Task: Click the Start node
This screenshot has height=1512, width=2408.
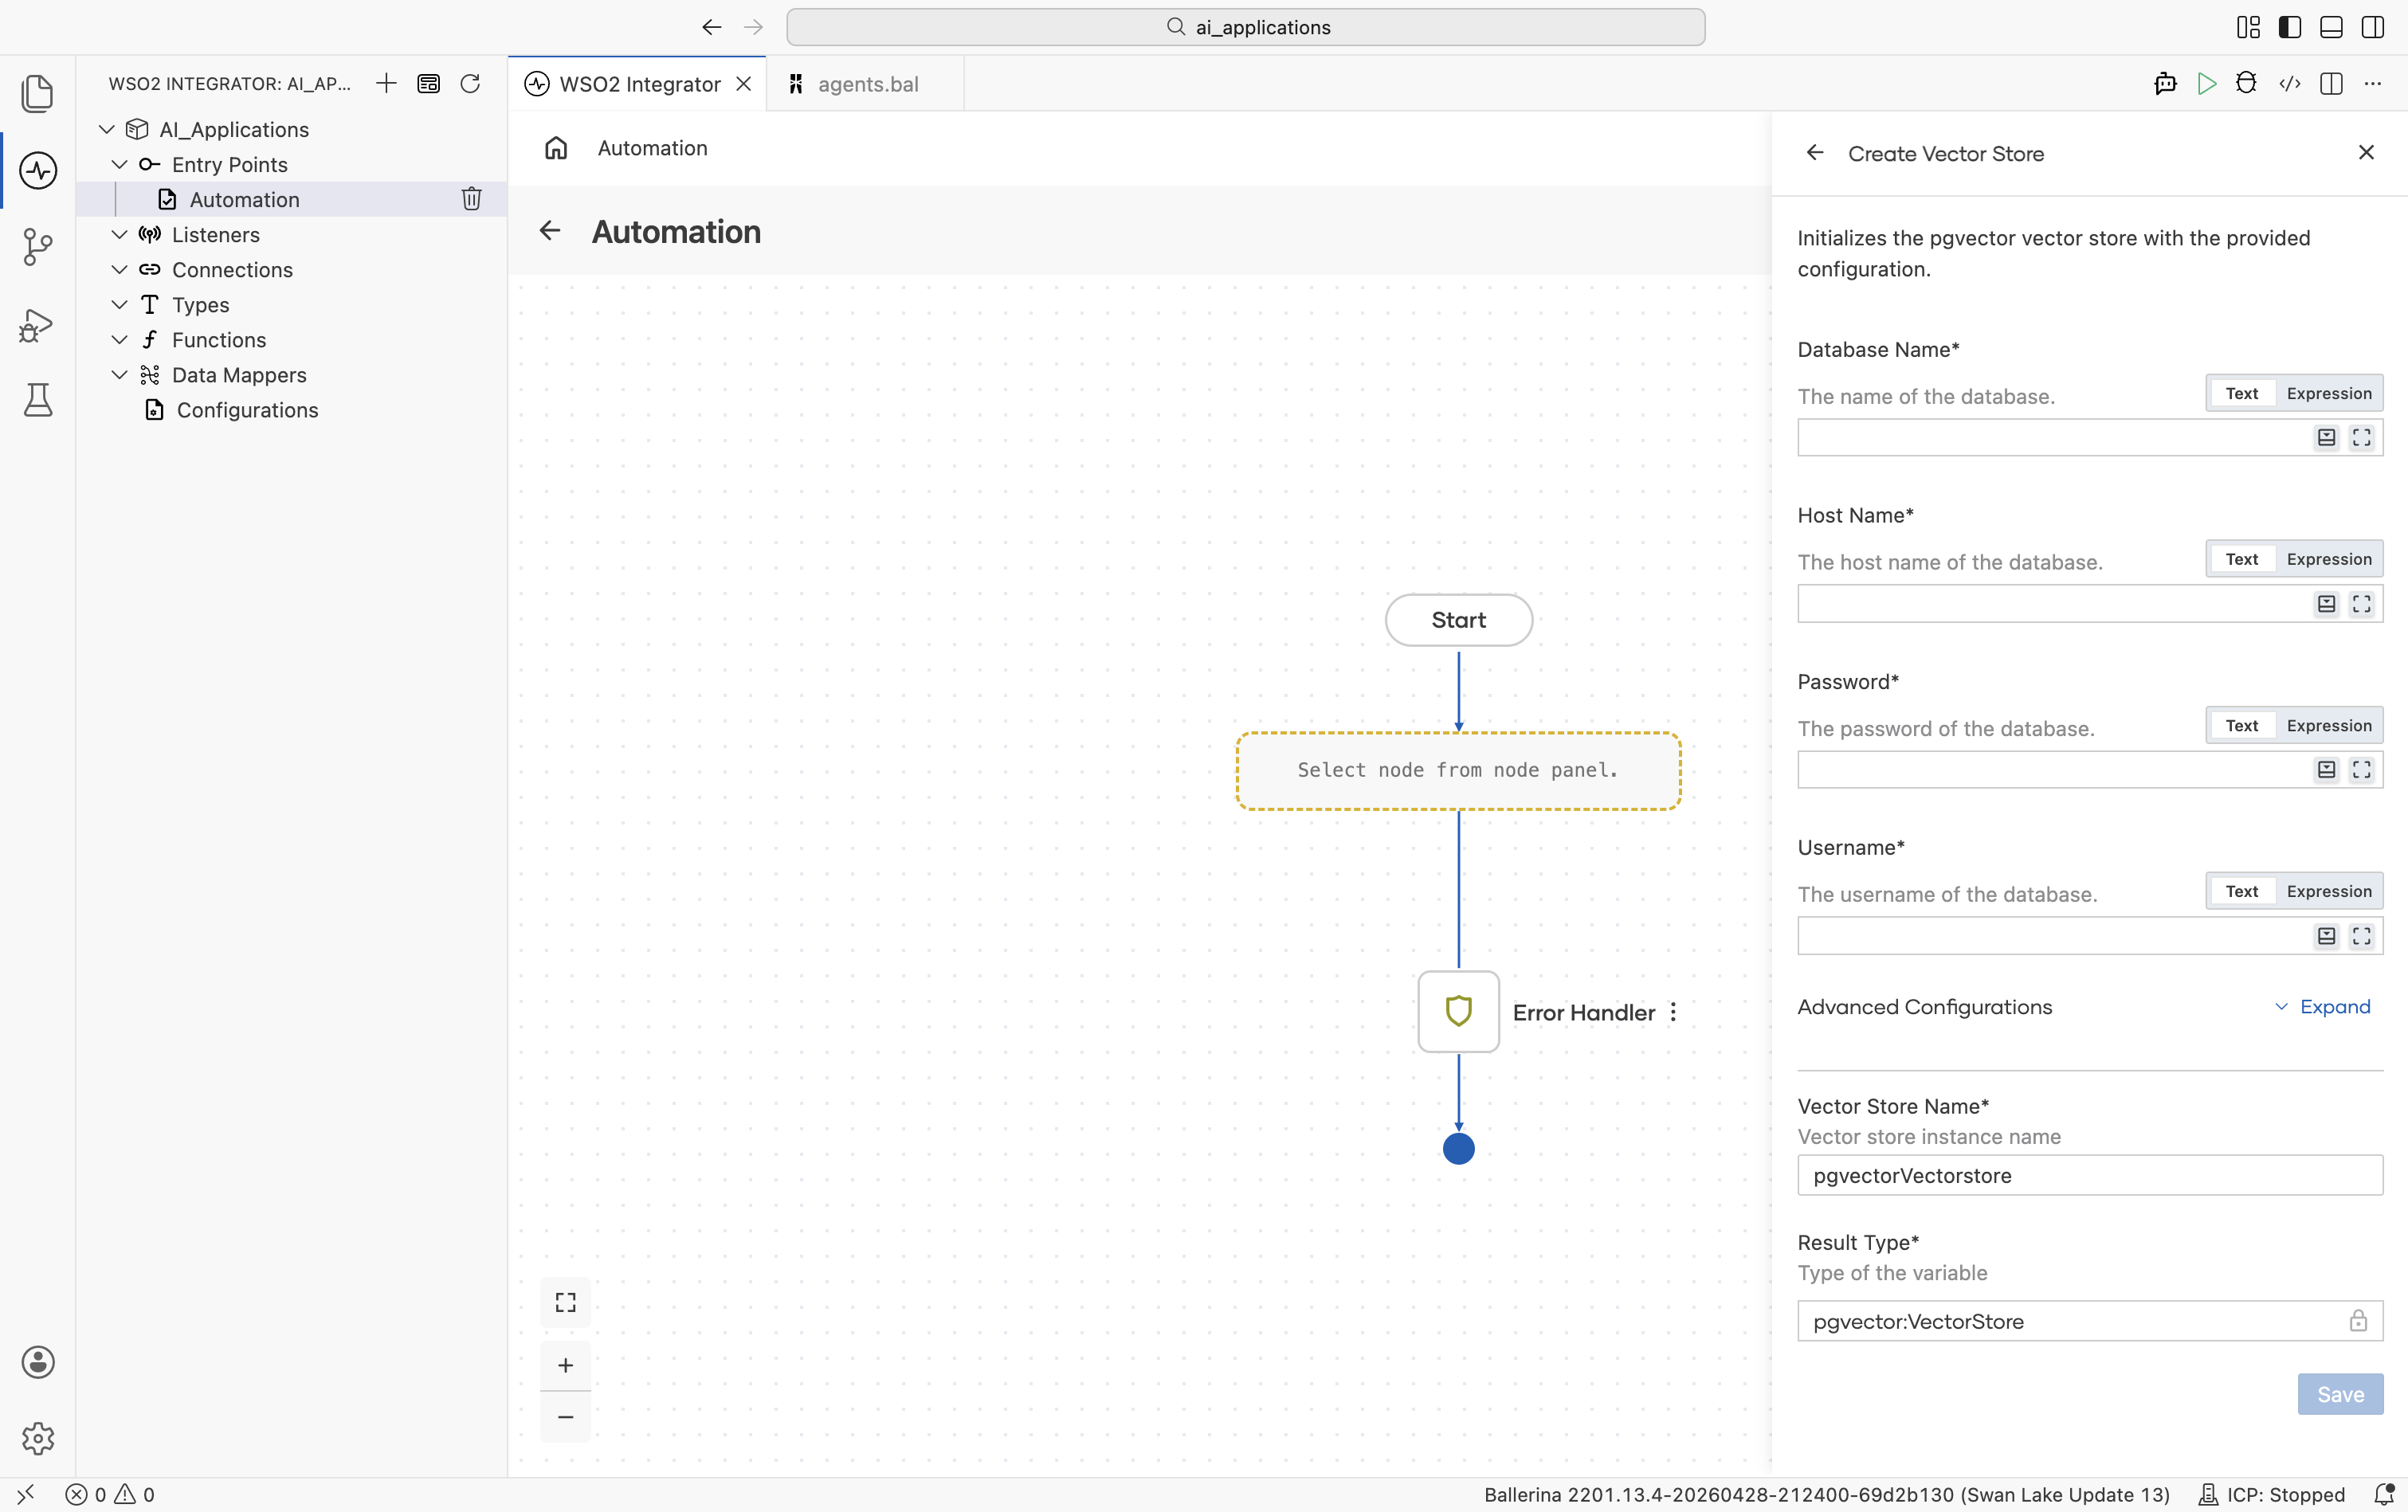Action: pos(1458,620)
